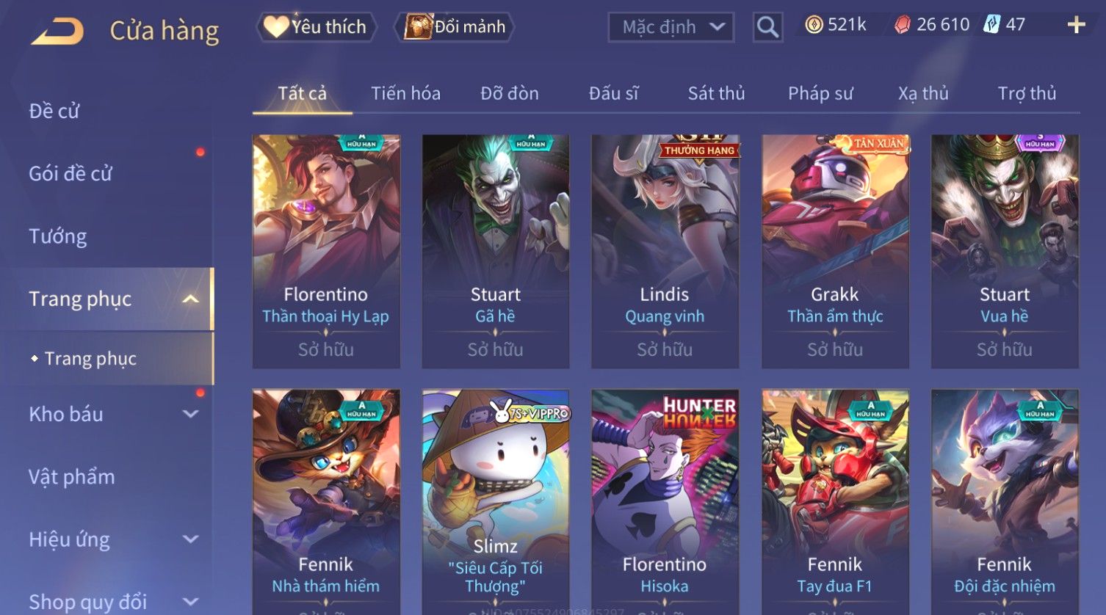Add currency with the plus icon
The width and height of the screenshot is (1106, 615).
tap(1076, 25)
